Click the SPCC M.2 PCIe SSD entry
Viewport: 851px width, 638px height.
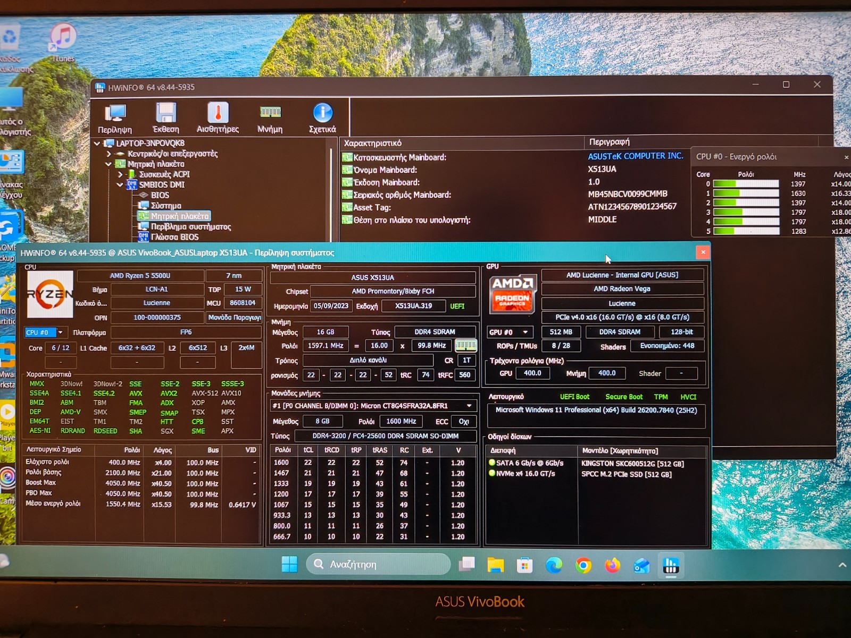(x=626, y=474)
